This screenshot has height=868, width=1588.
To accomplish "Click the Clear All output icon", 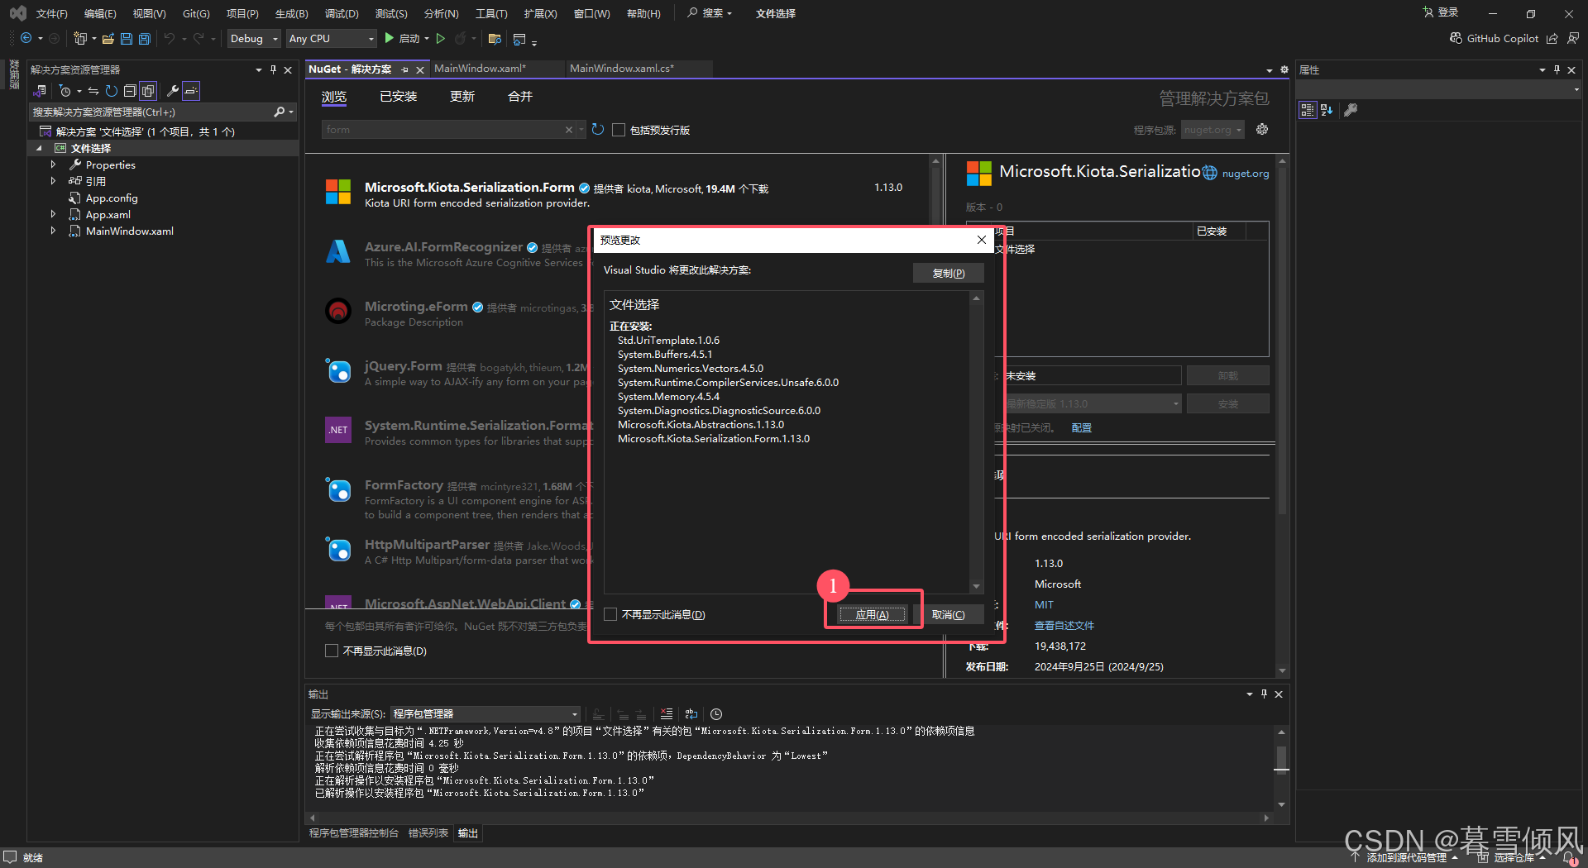I will [x=667, y=714].
